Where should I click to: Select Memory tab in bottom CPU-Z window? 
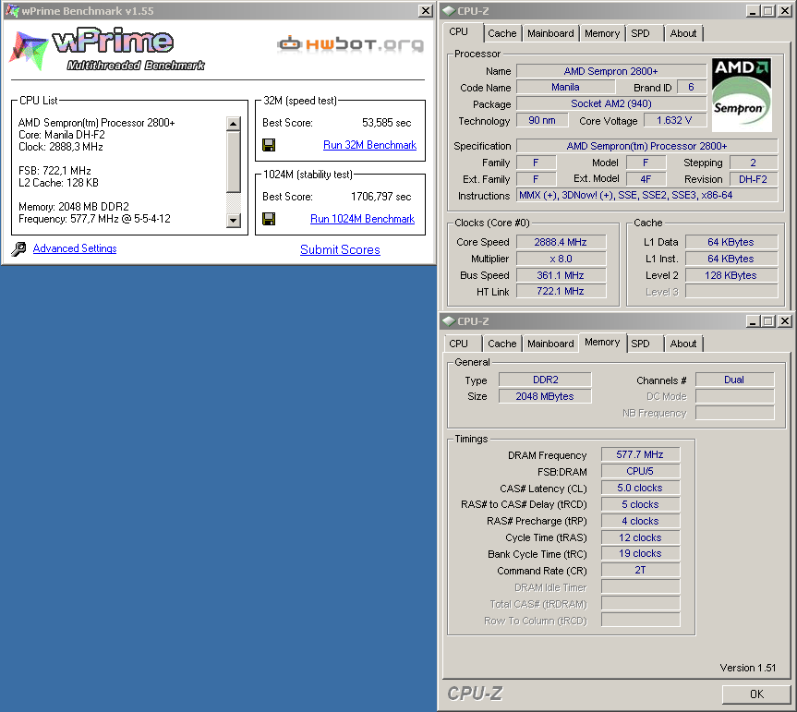[x=602, y=343]
